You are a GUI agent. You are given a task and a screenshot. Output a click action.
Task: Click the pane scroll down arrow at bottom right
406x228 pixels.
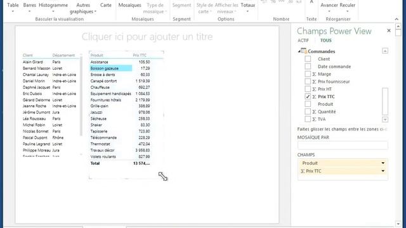pos(398,224)
